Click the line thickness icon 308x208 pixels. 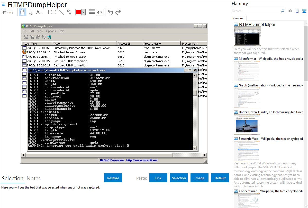pyautogui.click(x=92, y=12)
